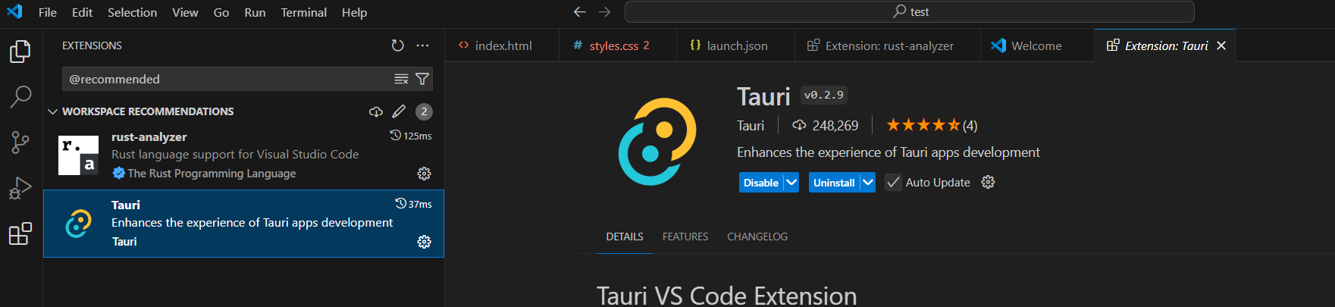The width and height of the screenshot is (1335, 307).
Task: Click the large Tauri logo
Action: pyautogui.click(x=657, y=142)
